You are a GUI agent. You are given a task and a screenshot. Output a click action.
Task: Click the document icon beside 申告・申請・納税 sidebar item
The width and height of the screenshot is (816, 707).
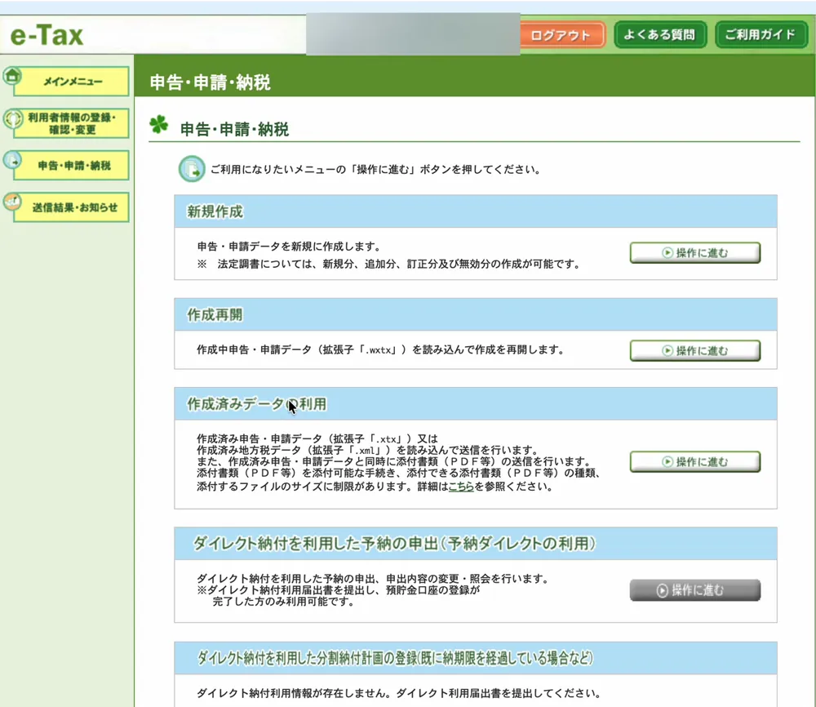click(x=12, y=160)
